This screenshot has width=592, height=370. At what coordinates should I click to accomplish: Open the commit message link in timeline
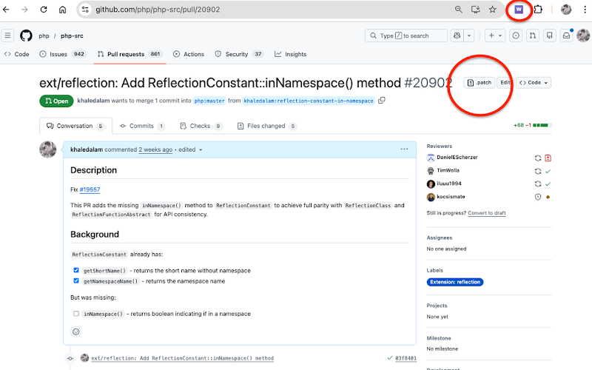pos(182,358)
